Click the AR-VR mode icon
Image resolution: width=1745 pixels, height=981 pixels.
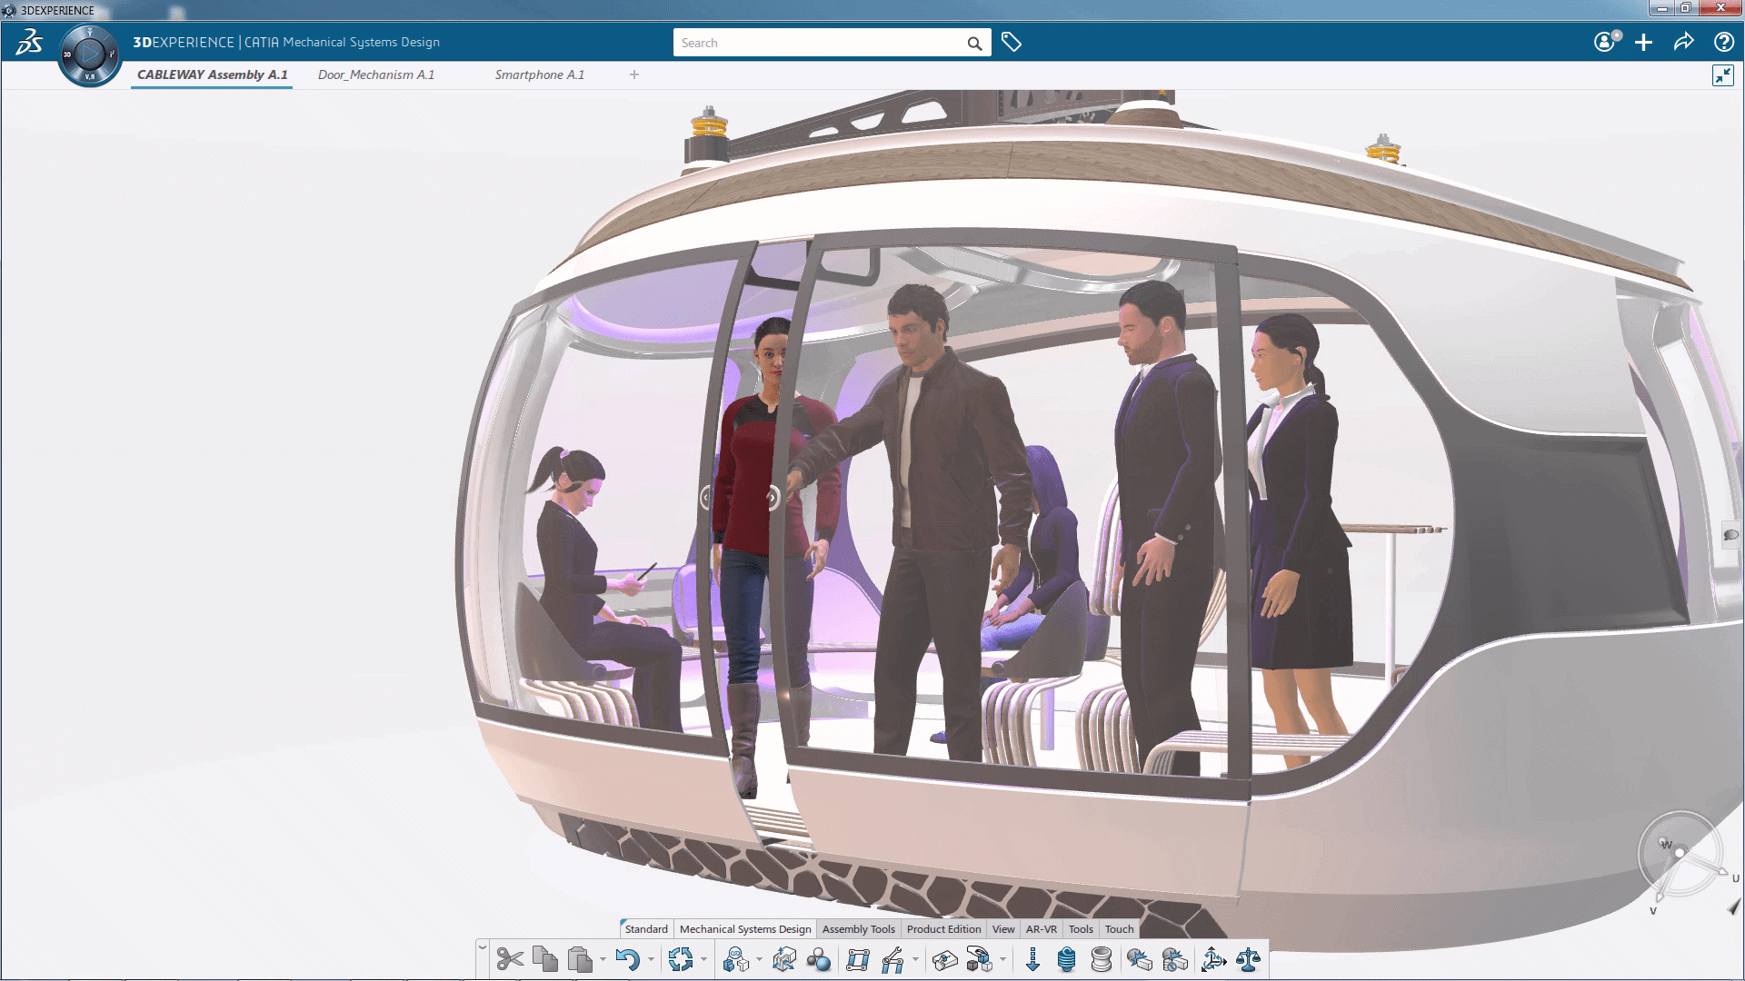tap(1039, 928)
